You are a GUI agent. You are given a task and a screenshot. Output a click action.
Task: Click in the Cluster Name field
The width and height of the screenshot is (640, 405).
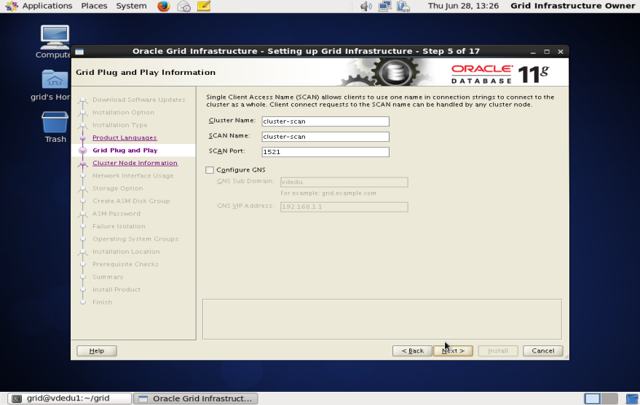(325, 121)
